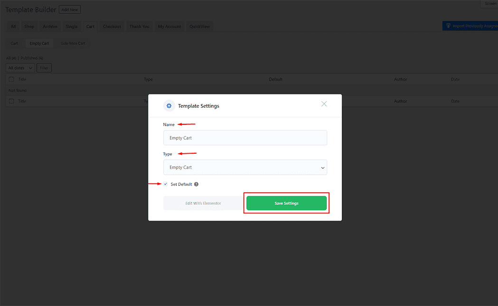Switch to the QuickView tab

[x=199, y=26]
